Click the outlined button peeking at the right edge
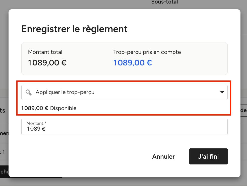The height and width of the screenshot is (186, 247). point(244,110)
